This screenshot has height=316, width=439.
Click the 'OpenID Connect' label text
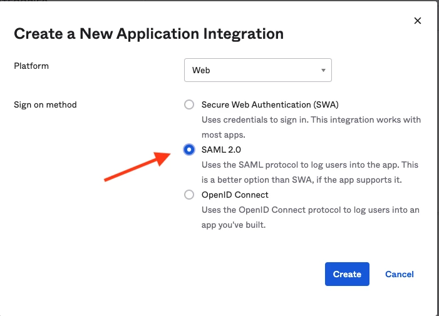[x=235, y=195]
